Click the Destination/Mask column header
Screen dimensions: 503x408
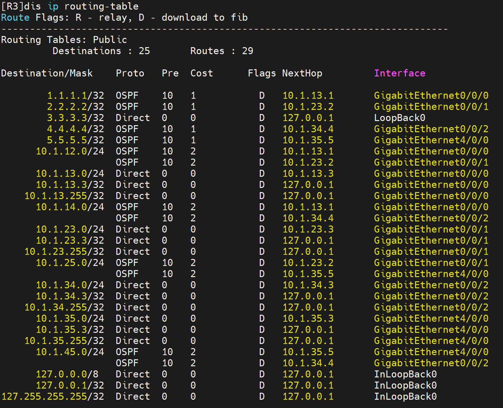tap(47, 73)
